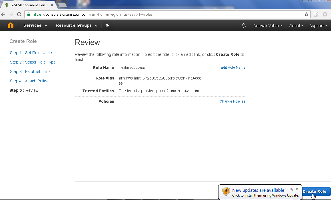Click the Change Policies link
The height and width of the screenshot is (200, 331).
232,101
